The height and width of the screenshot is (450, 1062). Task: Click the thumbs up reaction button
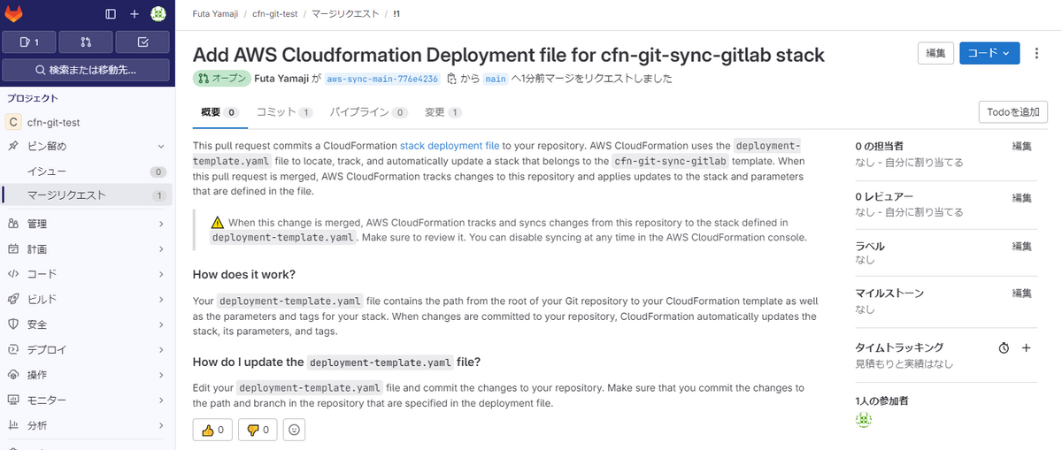(x=212, y=431)
